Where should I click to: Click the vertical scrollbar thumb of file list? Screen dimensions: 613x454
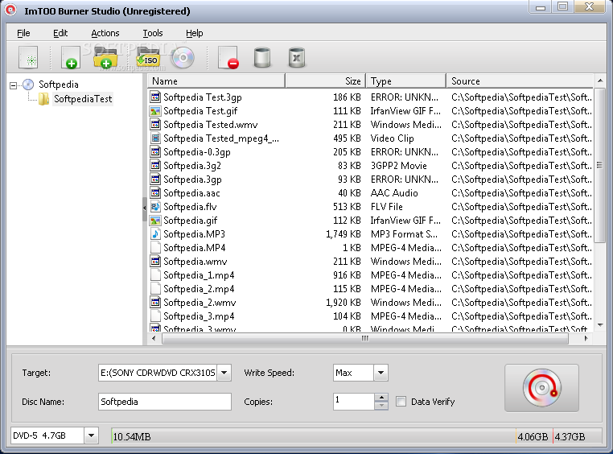pyautogui.click(x=599, y=165)
